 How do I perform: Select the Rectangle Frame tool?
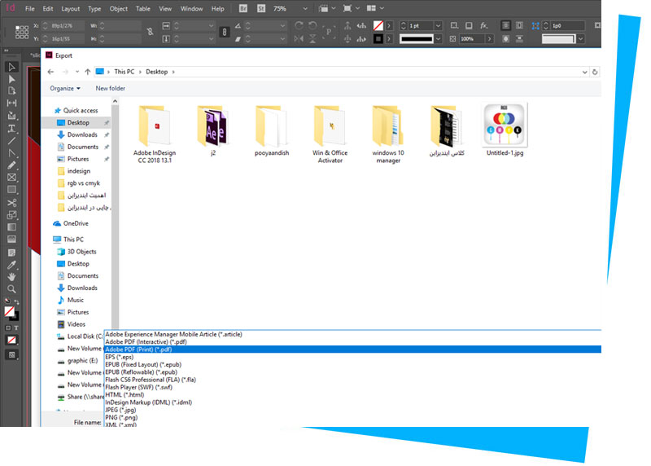click(x=11, y=178)
